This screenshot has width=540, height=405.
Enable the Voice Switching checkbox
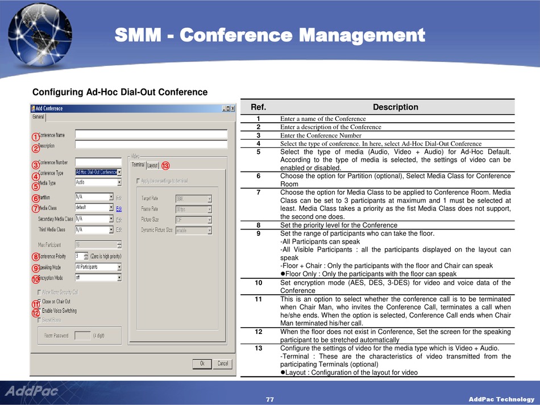[x=39, y=311]
